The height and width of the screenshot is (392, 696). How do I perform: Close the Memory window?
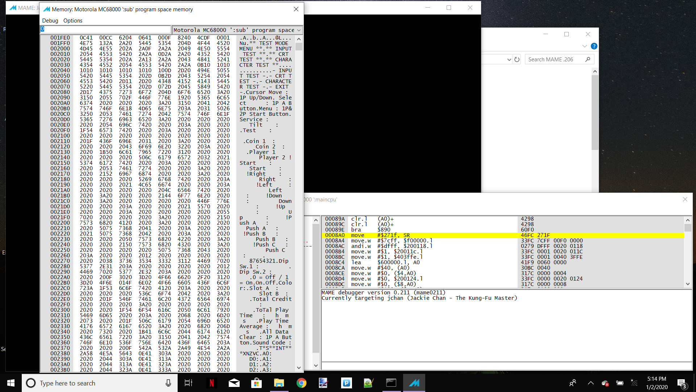[296, 9]
